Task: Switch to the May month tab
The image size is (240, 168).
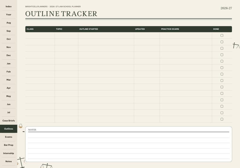Action: [8, 96]
